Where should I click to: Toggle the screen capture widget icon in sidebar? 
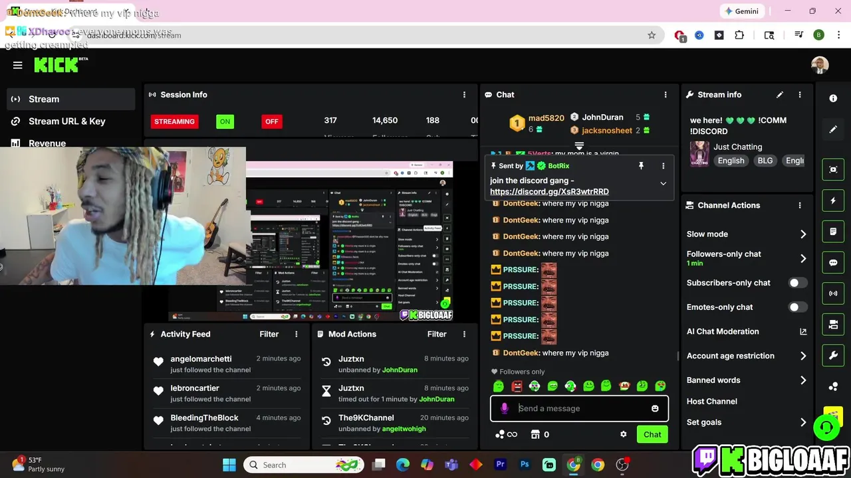point(833,169)
